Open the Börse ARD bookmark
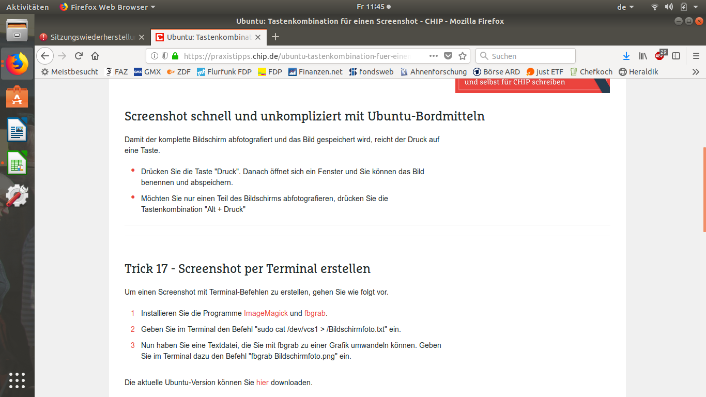Screen dimensions: 706x397 click(x=496, y=72)
